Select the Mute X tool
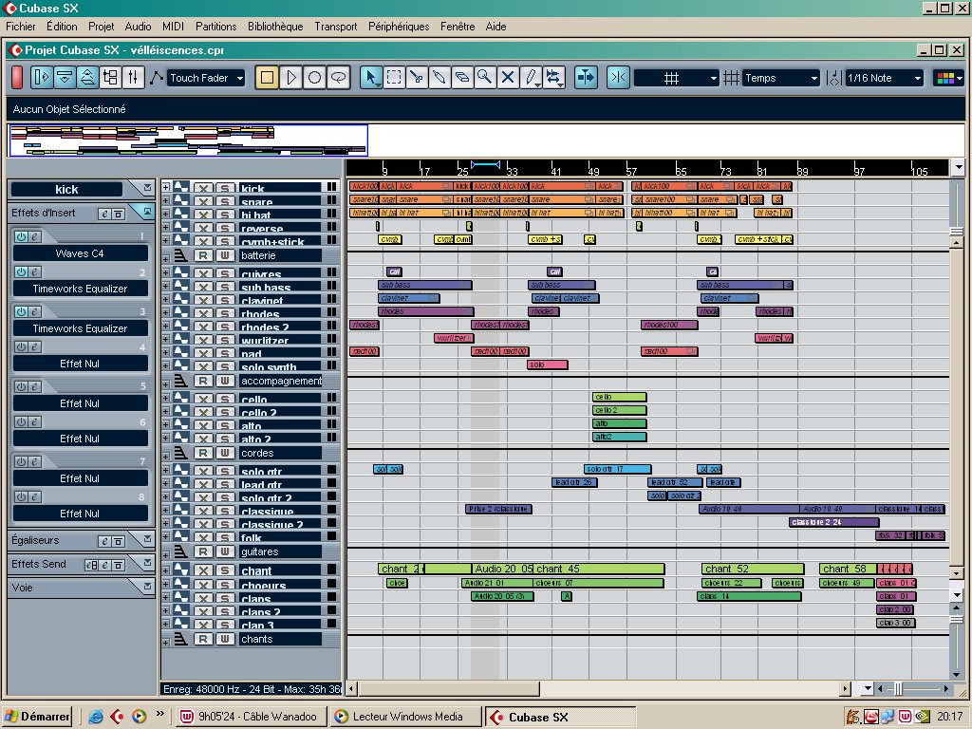This screenshot has height=729, width=972. coord(508,78)
